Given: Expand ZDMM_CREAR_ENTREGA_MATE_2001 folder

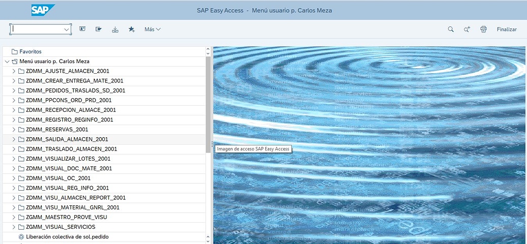Looking at the screenshot, I should 14,81.
